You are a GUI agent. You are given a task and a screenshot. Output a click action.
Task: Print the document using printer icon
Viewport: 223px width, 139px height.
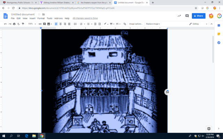[x=14, y=24]
